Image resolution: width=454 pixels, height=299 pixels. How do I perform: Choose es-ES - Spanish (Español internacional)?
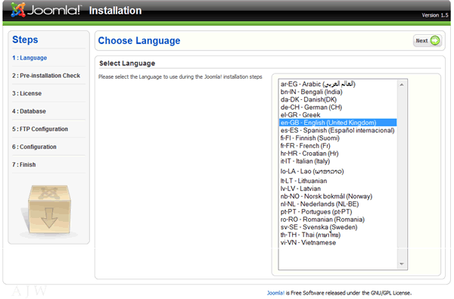pyautogui.click(x=338, y=130)
